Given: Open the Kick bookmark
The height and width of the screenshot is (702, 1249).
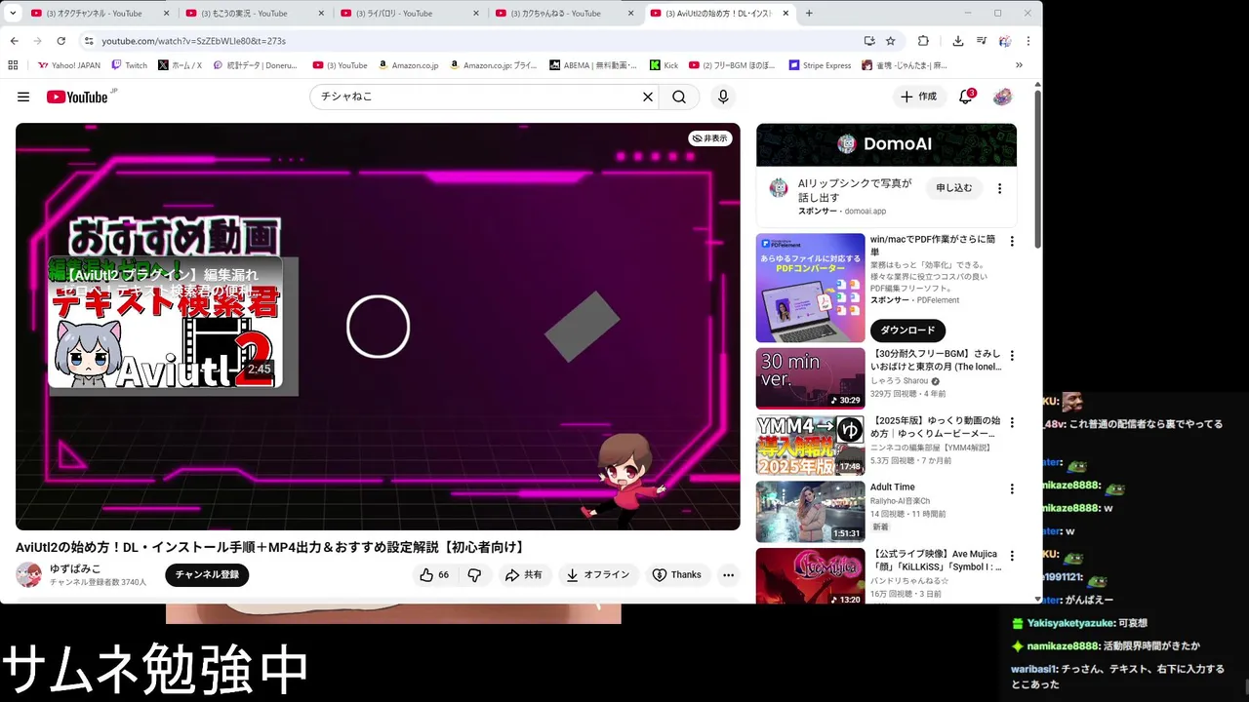Looking at the screenshot, I should pos(664,65).
